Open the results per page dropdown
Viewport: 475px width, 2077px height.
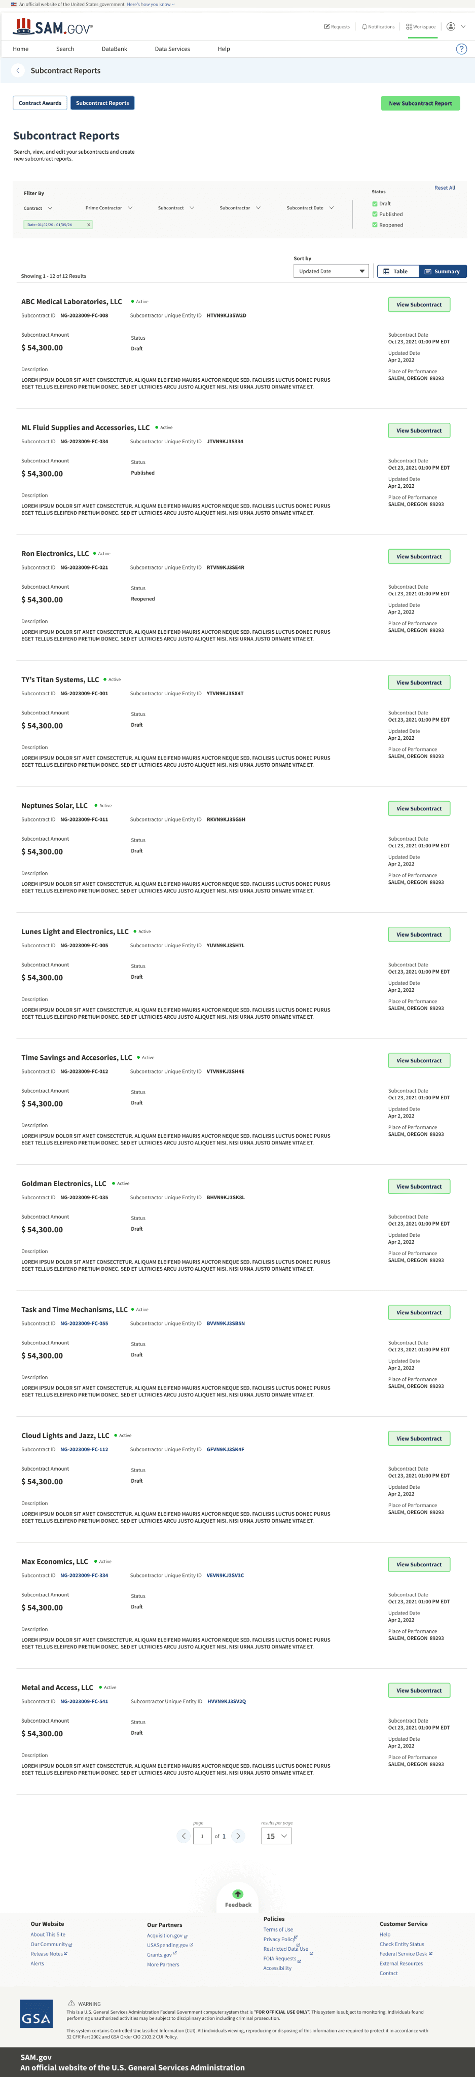(x=276, y=1836)
